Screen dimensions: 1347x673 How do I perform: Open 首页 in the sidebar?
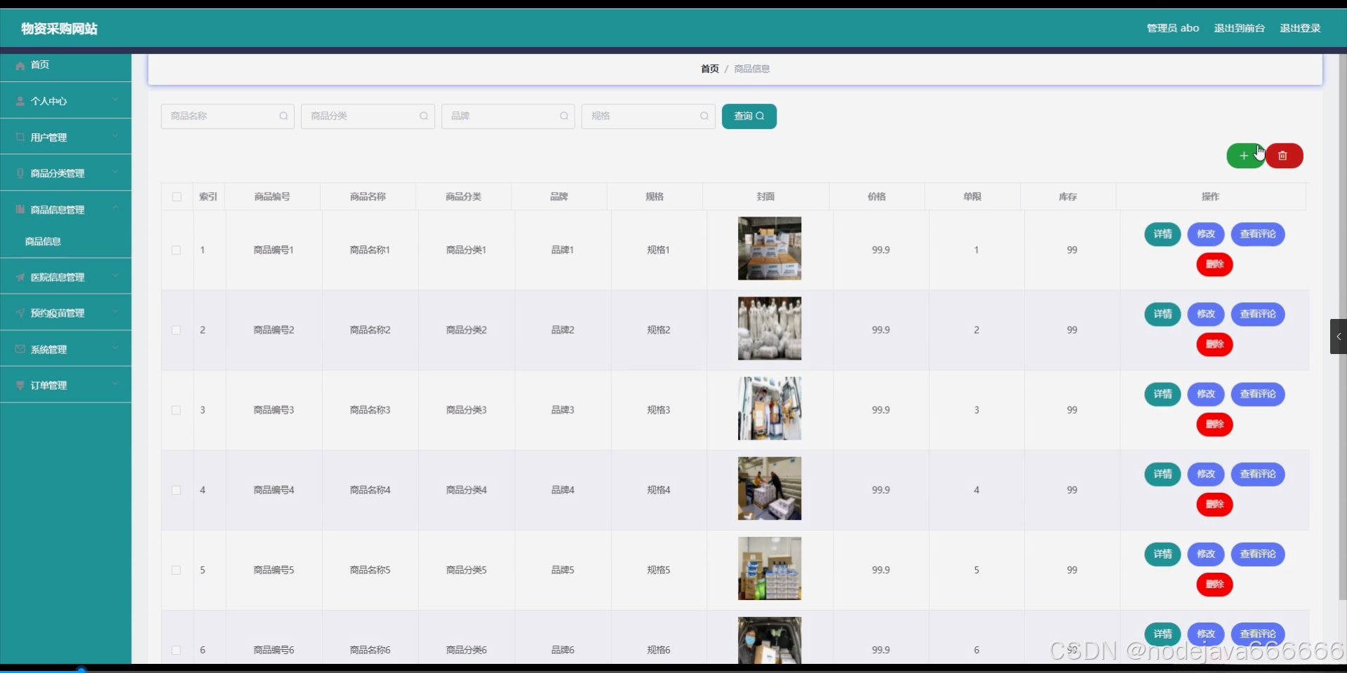tap(65, 64)
